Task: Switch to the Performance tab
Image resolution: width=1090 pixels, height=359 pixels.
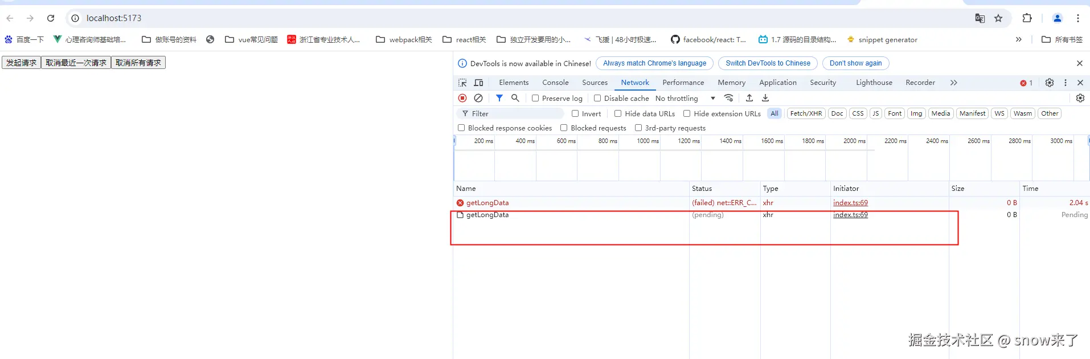Action: pos(683,83)
